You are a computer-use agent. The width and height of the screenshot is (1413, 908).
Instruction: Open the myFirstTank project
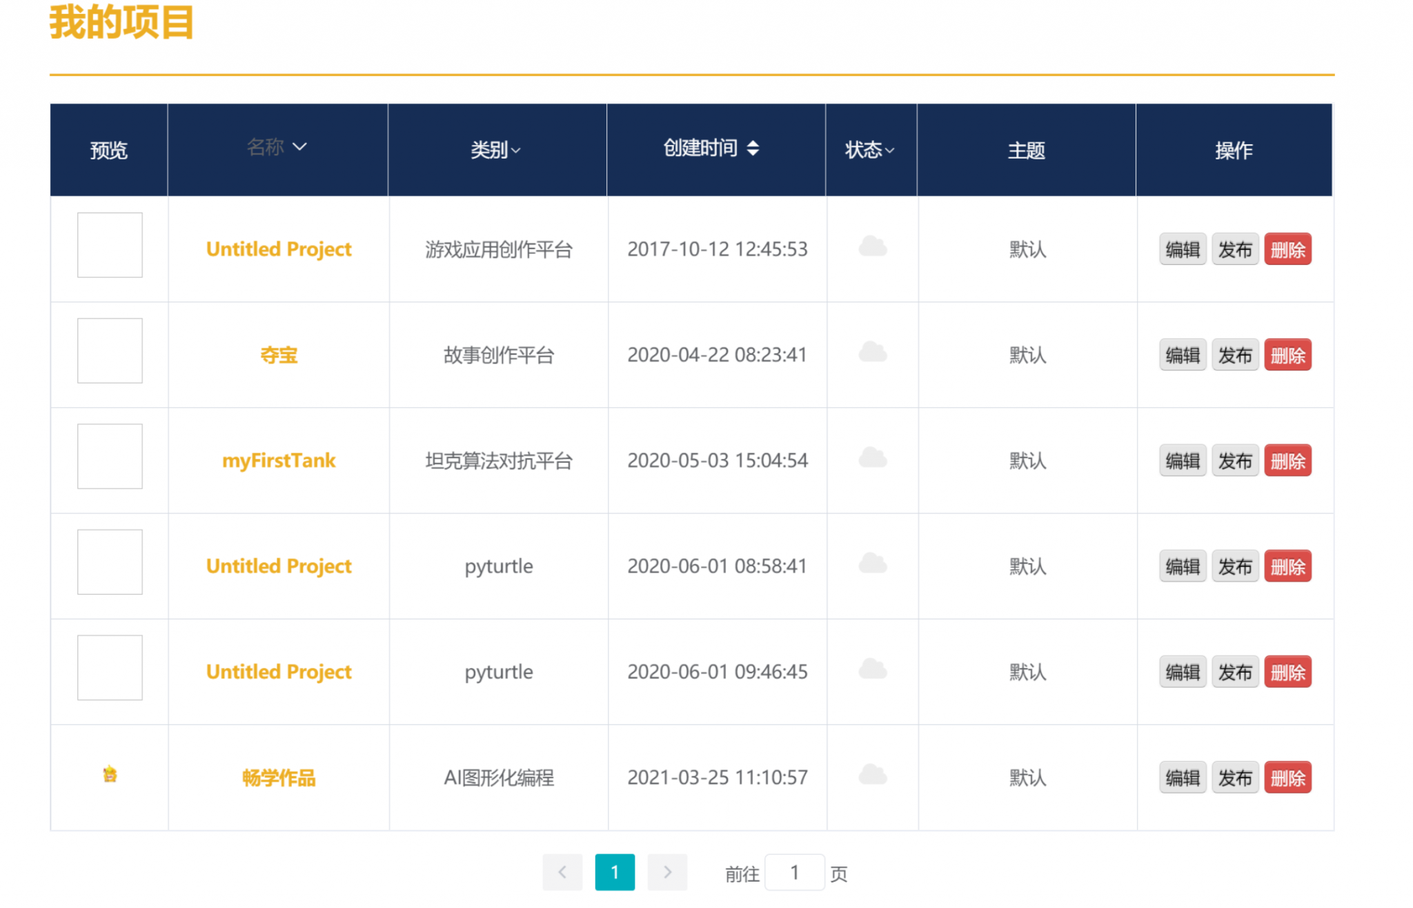point(279,460)
